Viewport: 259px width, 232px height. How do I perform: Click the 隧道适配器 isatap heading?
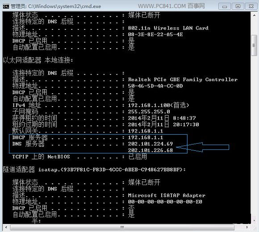click(94, 170)
